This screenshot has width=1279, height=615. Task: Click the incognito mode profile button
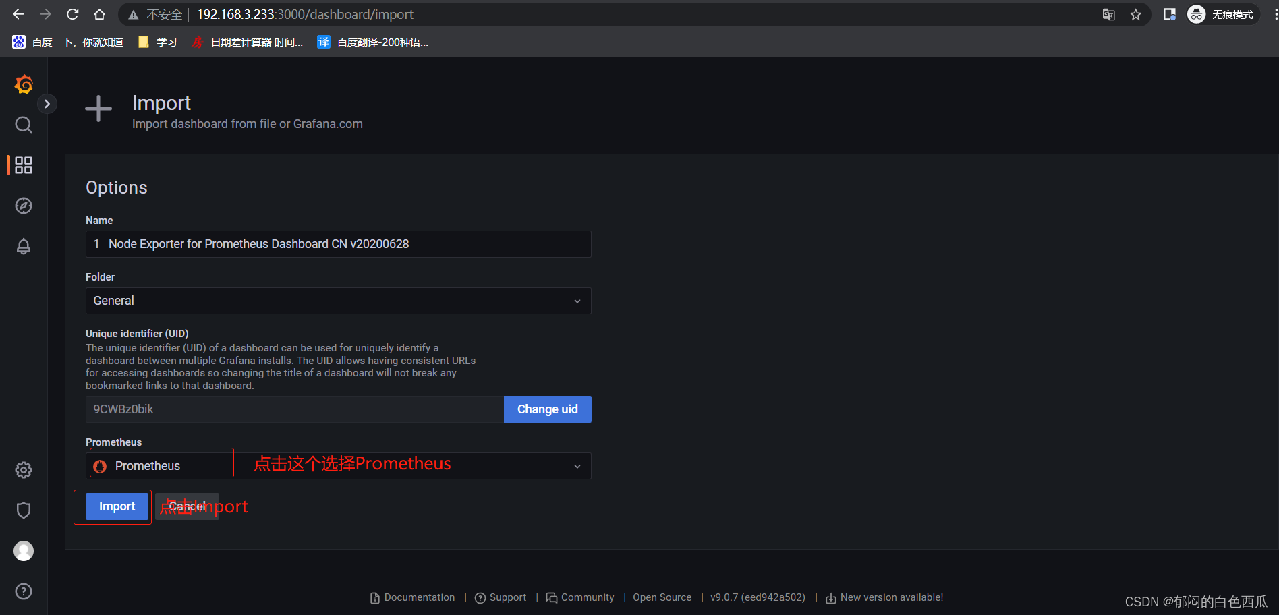tap(1222, 14)
